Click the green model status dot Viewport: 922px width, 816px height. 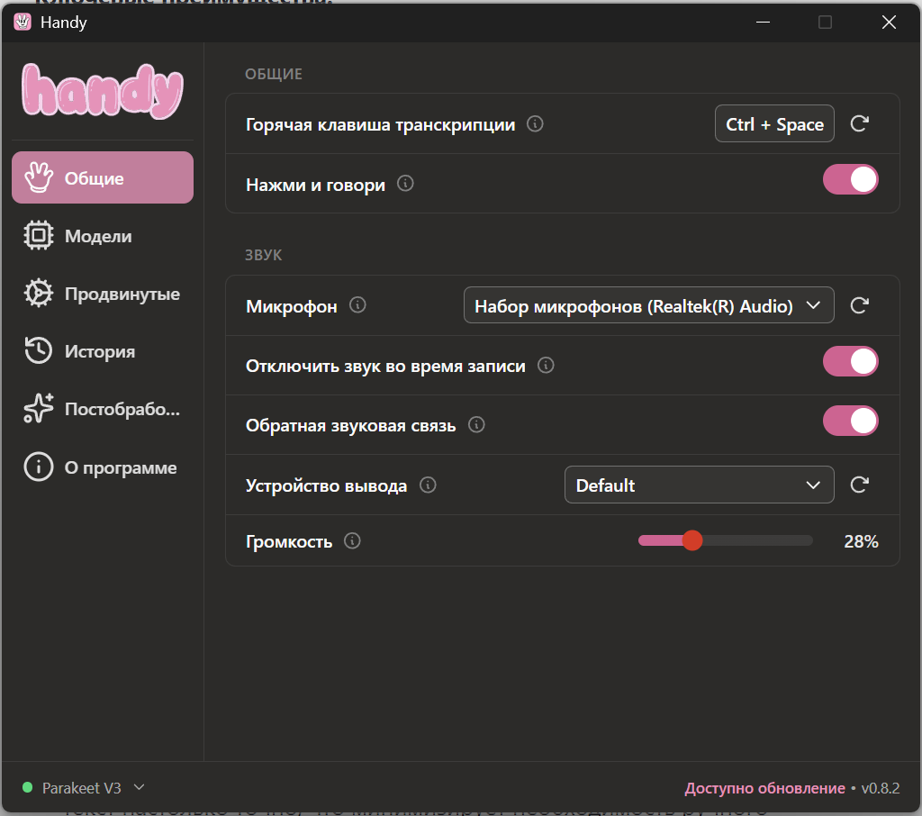tap(27, 787)
